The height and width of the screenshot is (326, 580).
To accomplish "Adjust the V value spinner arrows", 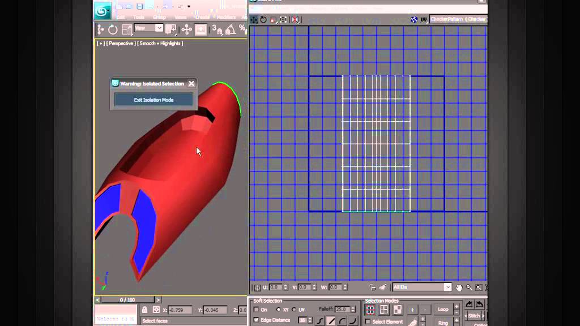I will [314, 287].
